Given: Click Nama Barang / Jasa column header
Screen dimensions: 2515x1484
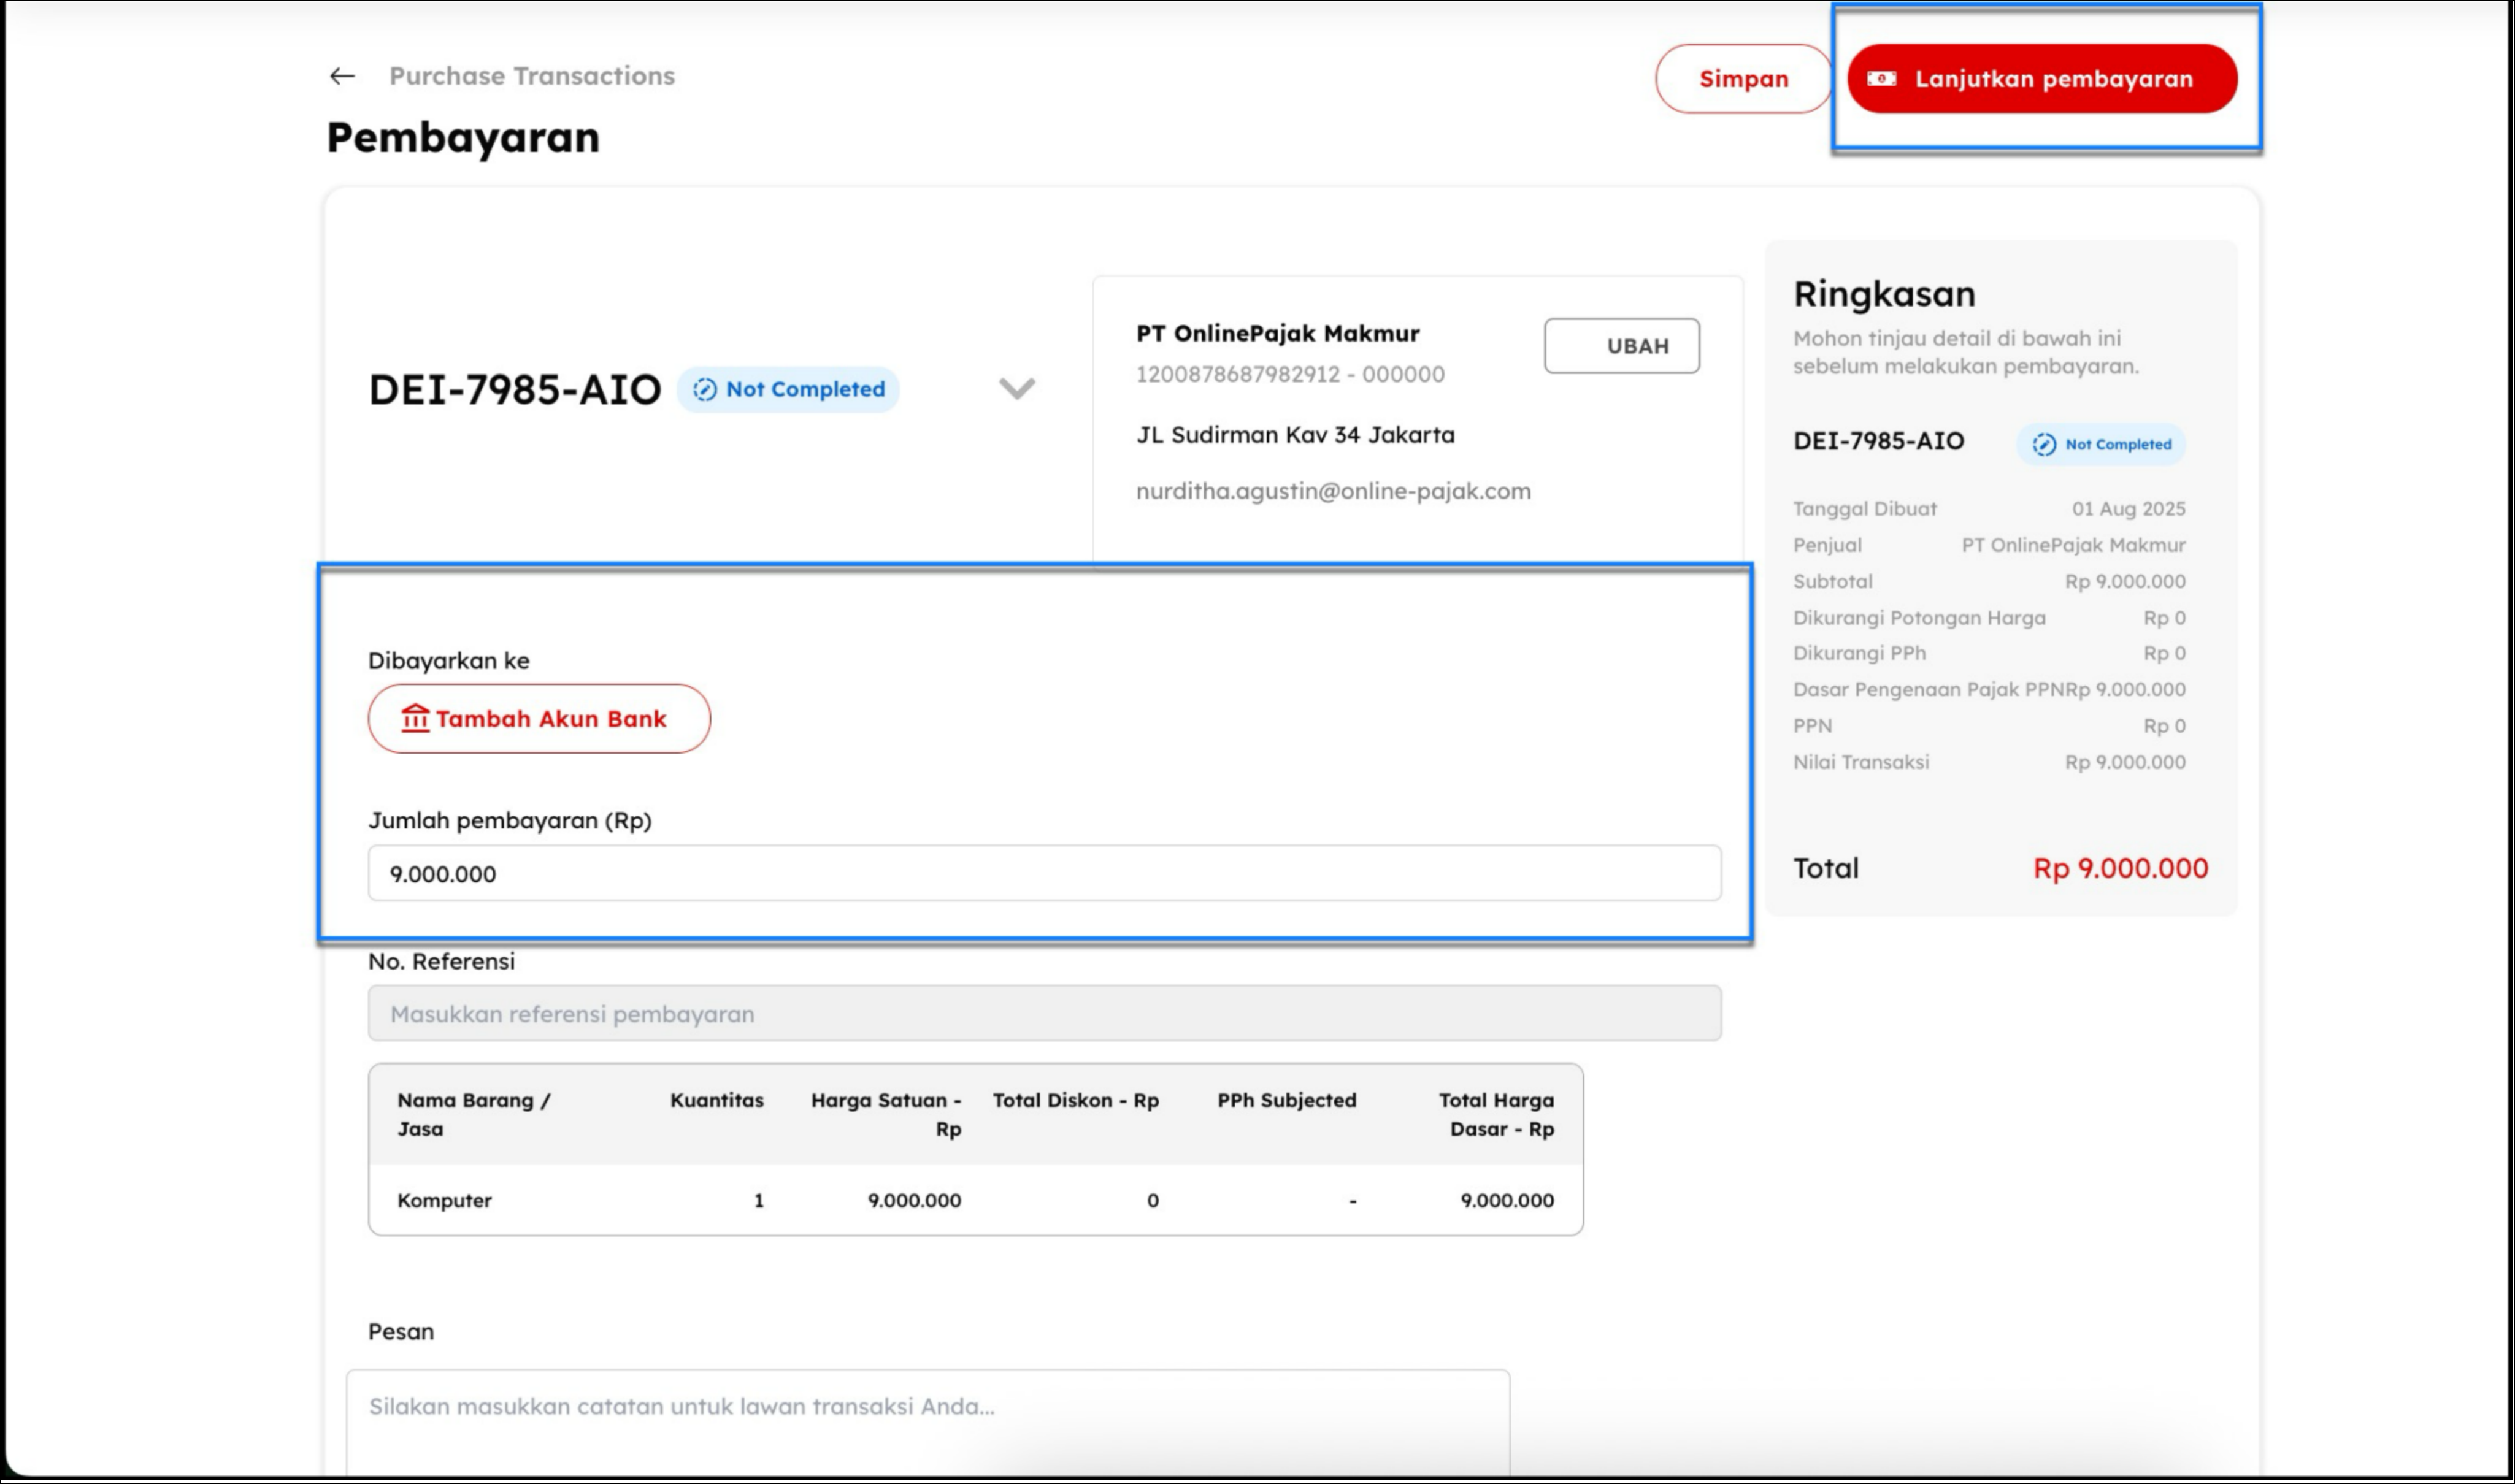Looking at the screenshot, I should (473, 1114).
